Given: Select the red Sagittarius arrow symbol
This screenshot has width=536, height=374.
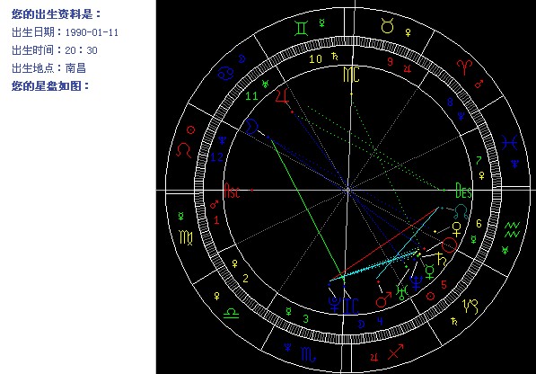Looking at the screenshot, I should point(396,352).
